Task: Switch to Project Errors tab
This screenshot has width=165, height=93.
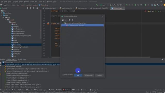Action: pyautogui.click(x=23, y=59)
